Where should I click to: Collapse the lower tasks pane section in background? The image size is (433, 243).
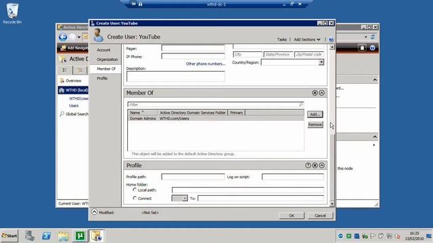click(x=375, y=137)
